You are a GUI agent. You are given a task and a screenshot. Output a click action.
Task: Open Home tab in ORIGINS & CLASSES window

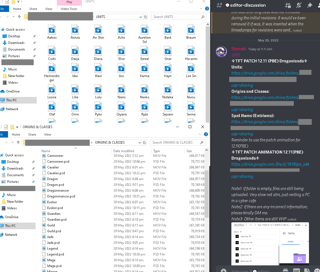coord(16,134)
